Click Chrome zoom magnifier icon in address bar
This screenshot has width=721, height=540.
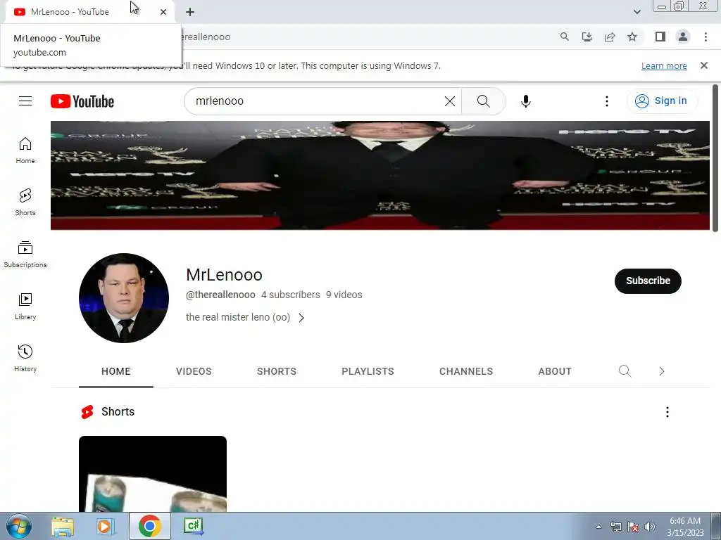[564, 37]
